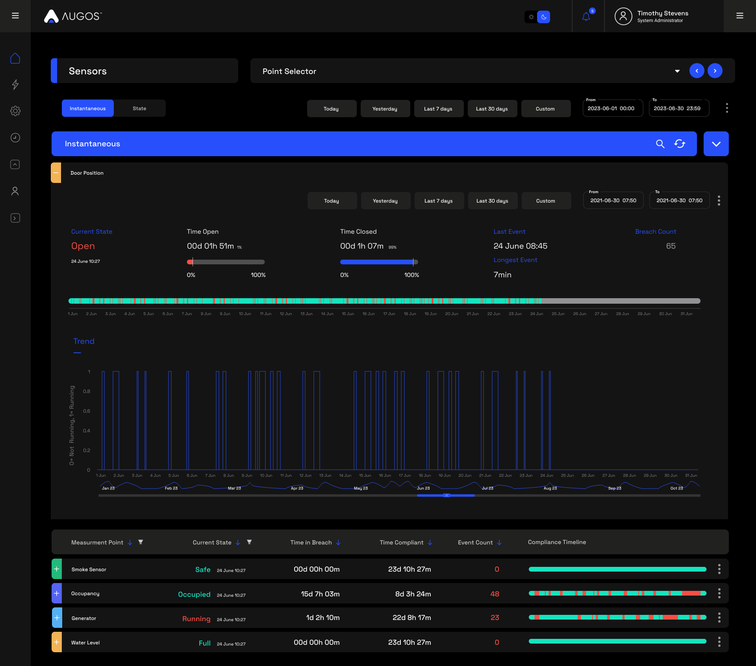The image size is (756, 666).
Task: Click the user profile sidebar icon
Action: 15,191
